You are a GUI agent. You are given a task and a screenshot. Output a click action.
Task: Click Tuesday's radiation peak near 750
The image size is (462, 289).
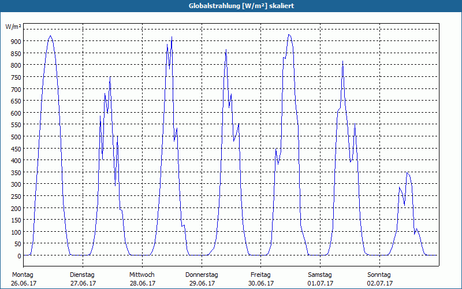pyautogui.click(x=110, y=77)
